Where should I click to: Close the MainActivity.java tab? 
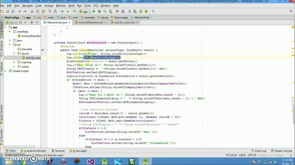tap(70, 22)
